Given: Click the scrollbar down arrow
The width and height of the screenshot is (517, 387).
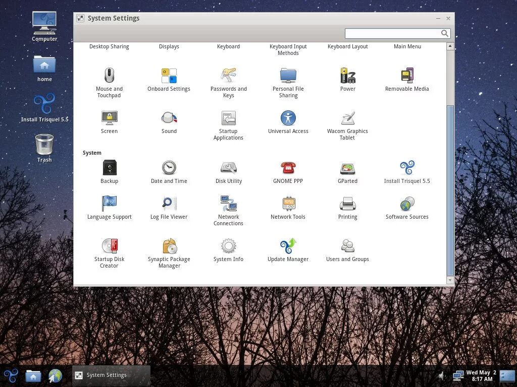Looking at the screenshot, I should (450, 280).
